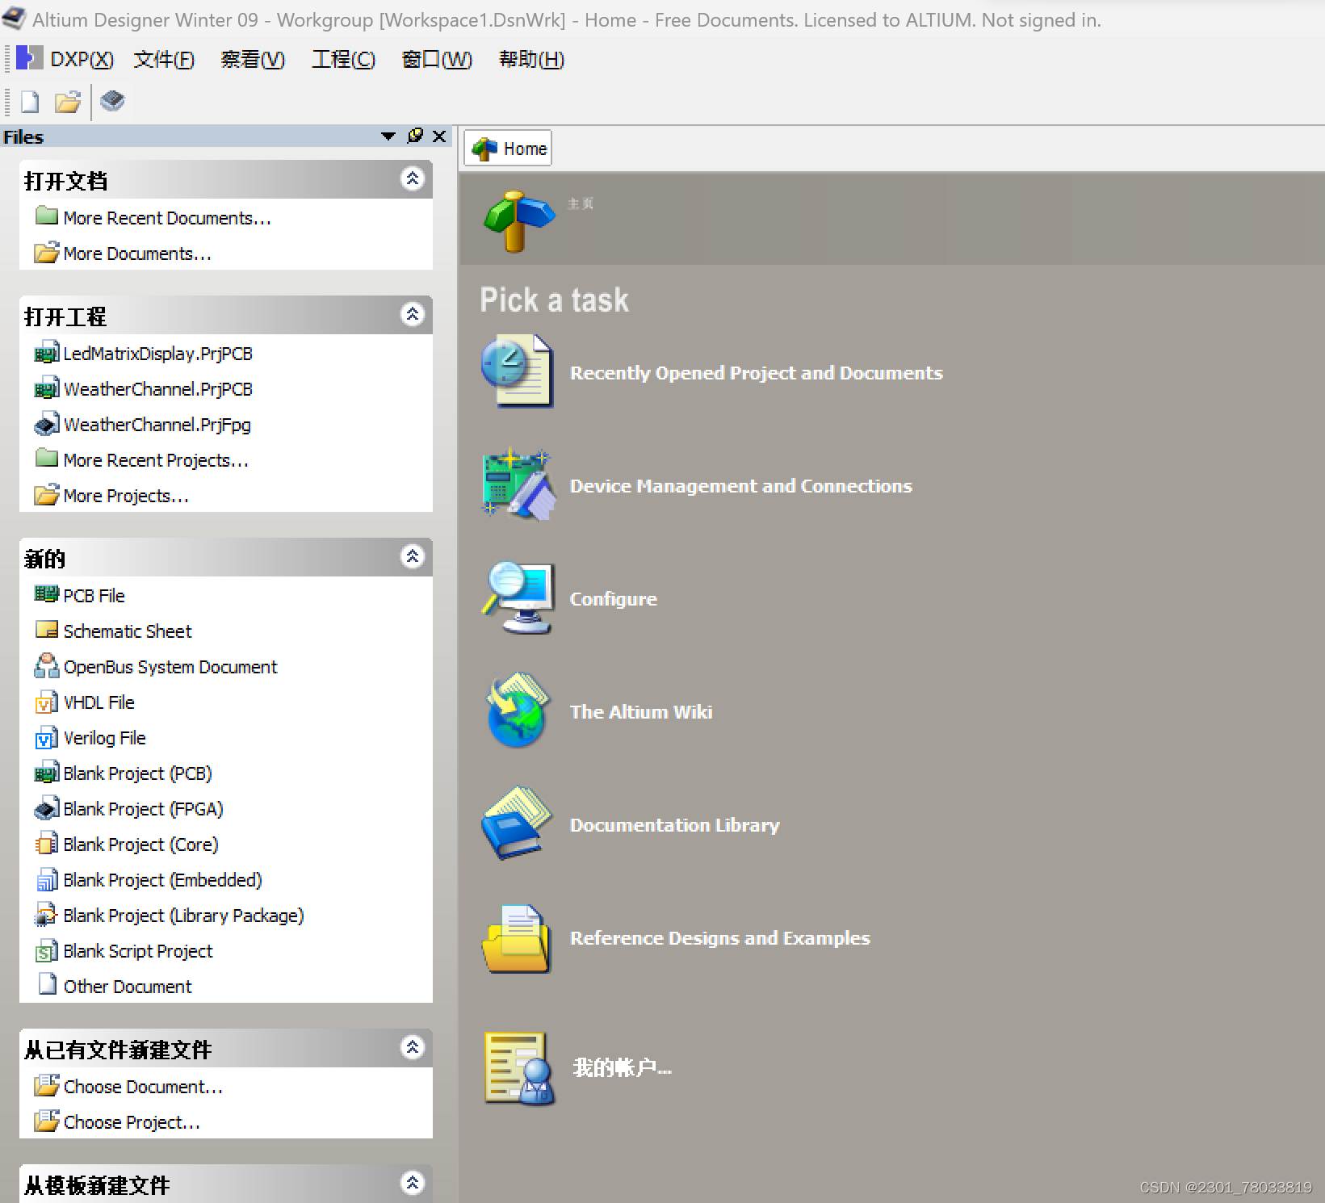
Task: Click the Blank Project (Embedded) icon
Action: tap(47, 879)
